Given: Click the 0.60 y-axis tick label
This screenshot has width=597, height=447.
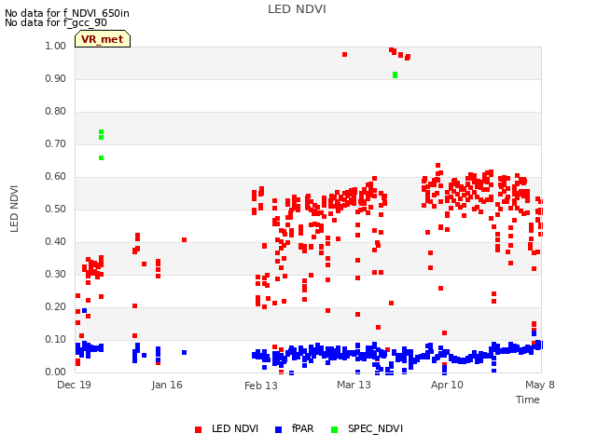Looking at the screenshot, I should click(x=55, y=176).
